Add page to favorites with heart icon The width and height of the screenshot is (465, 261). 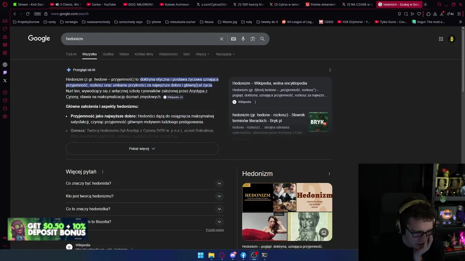click(x=419, y=14)
